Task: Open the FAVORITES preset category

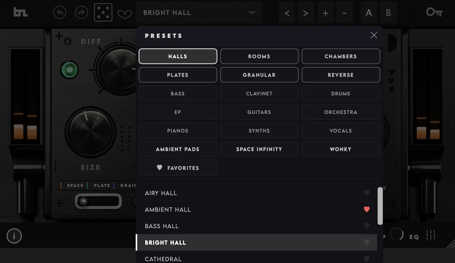Action: coord(178,168)
